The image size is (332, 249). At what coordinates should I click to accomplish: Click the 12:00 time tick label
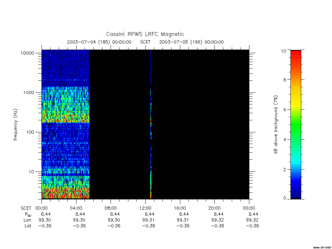[x=145, y=208]
